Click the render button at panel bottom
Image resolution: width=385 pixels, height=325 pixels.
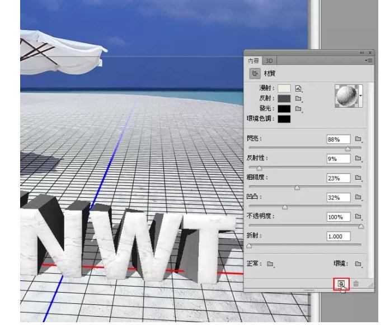341,284
